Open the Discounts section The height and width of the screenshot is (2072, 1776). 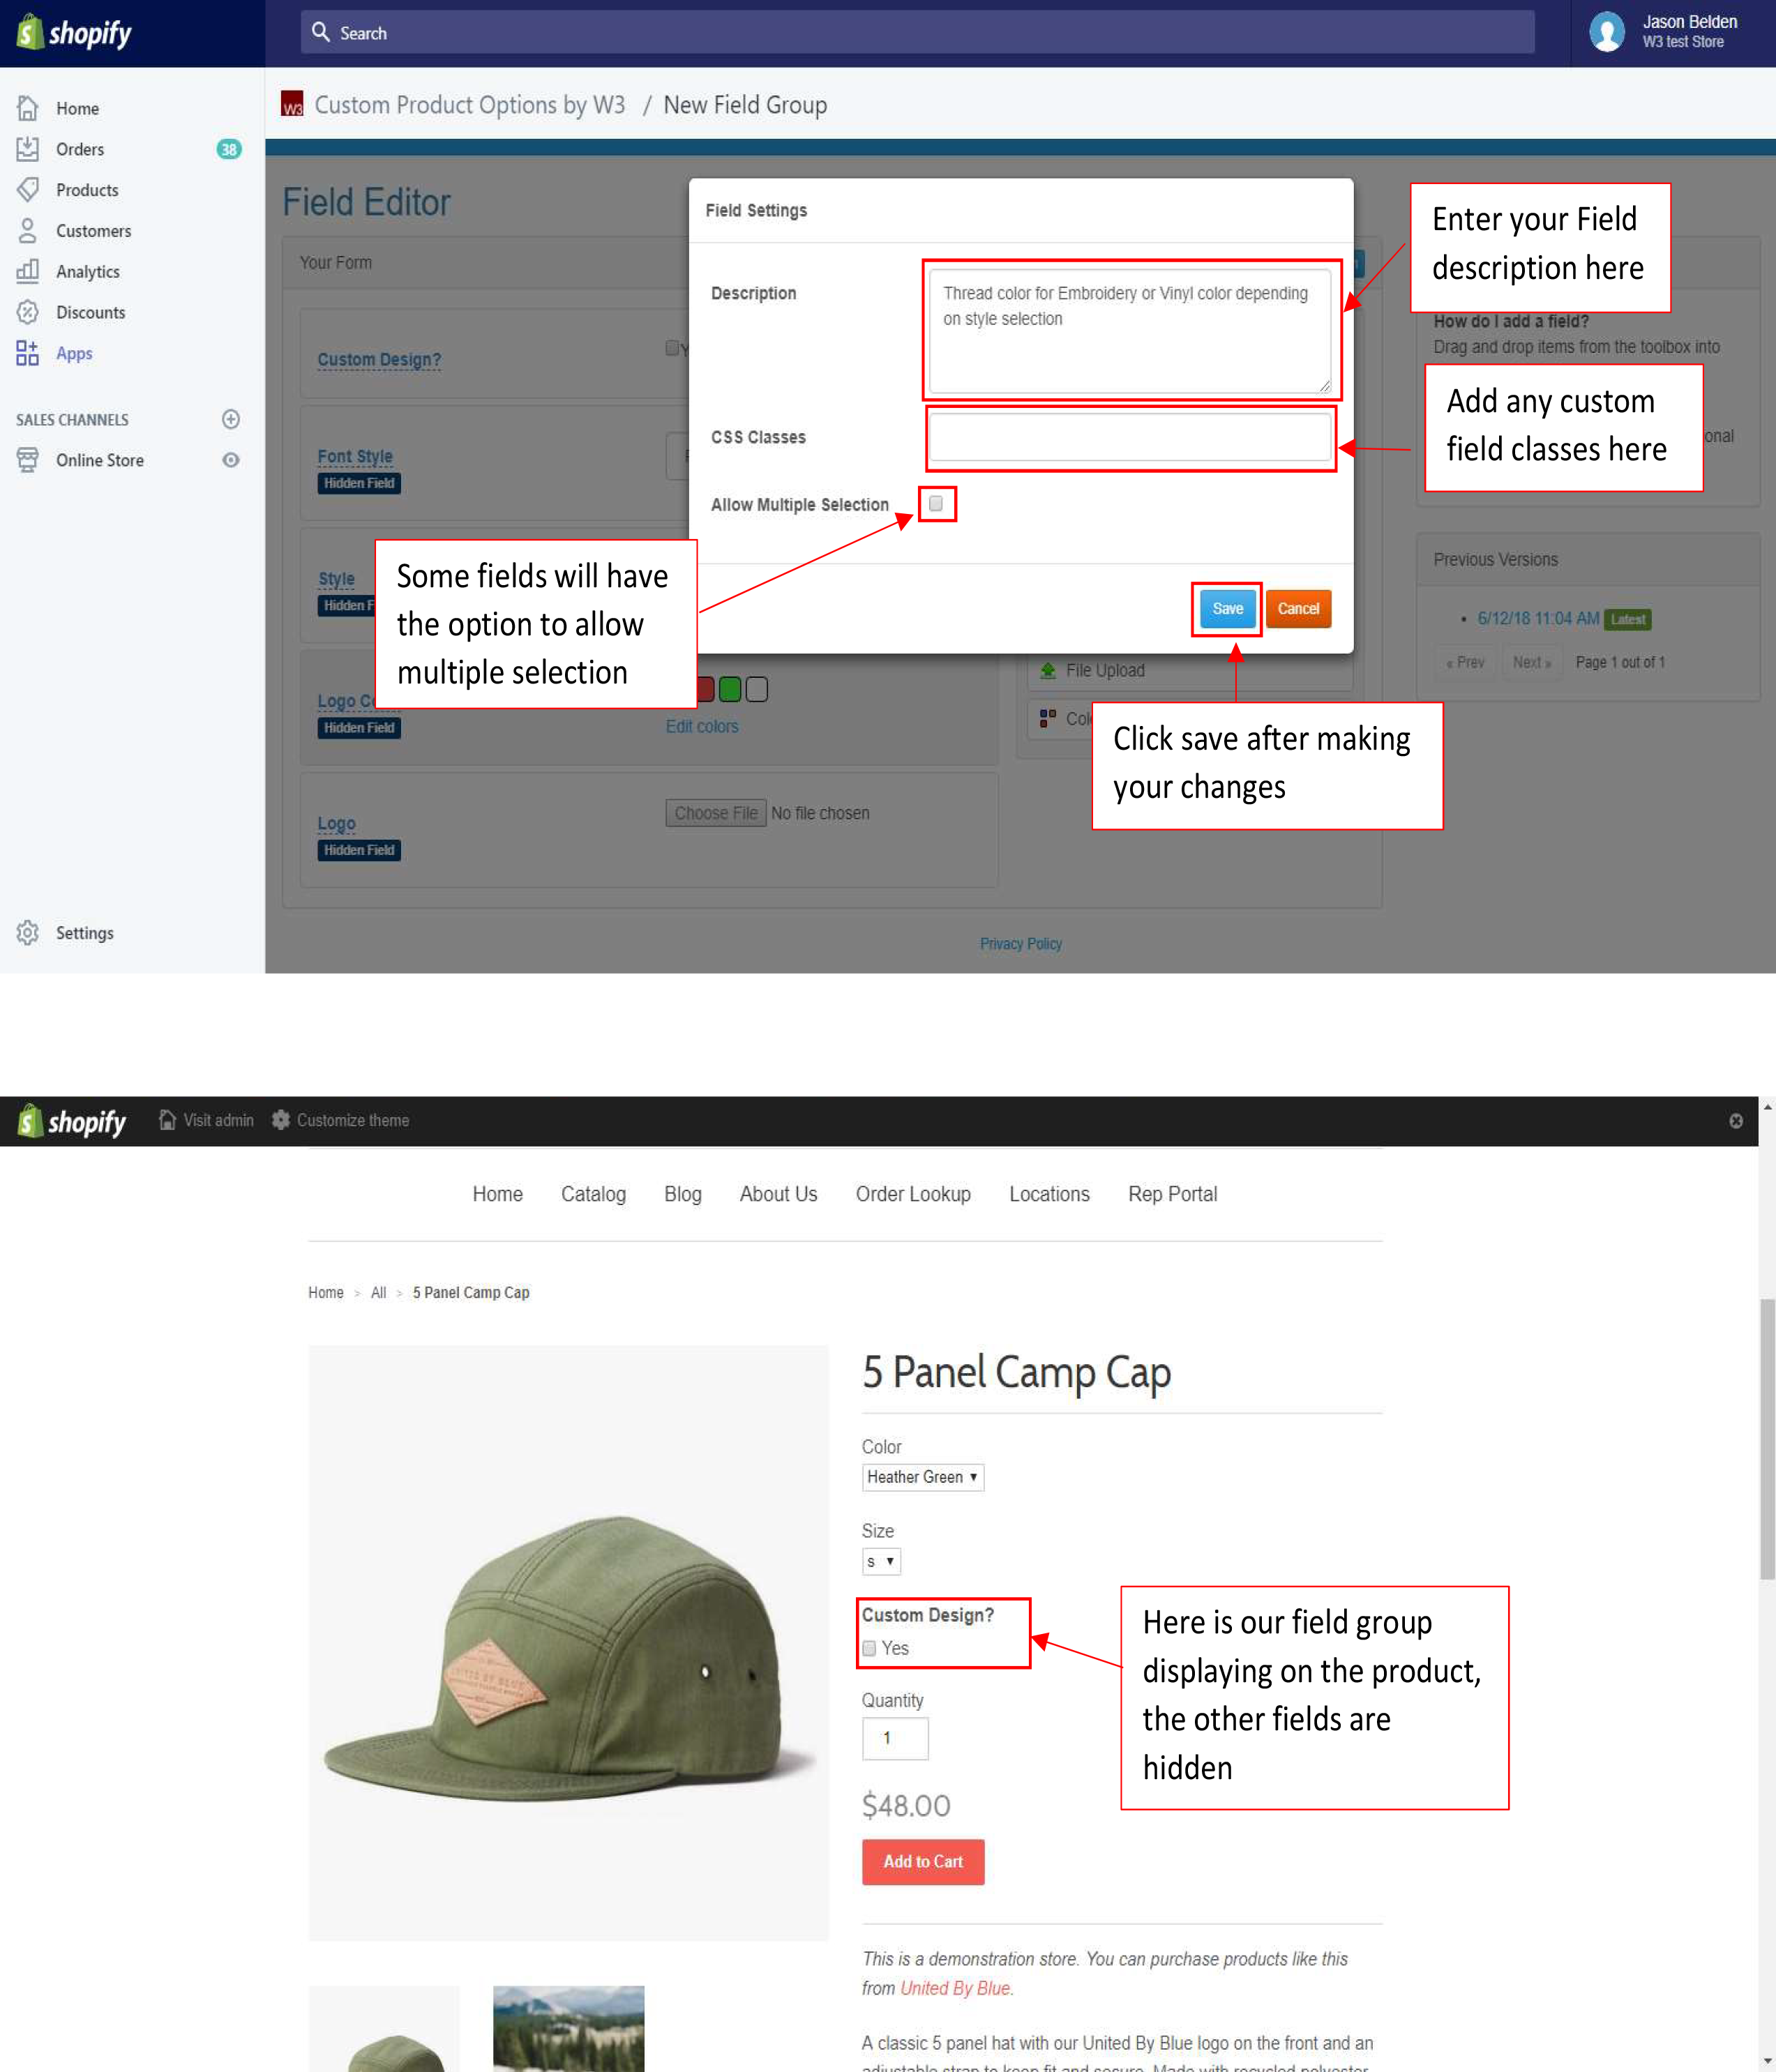pyautogui.click(x=90, y=312)
